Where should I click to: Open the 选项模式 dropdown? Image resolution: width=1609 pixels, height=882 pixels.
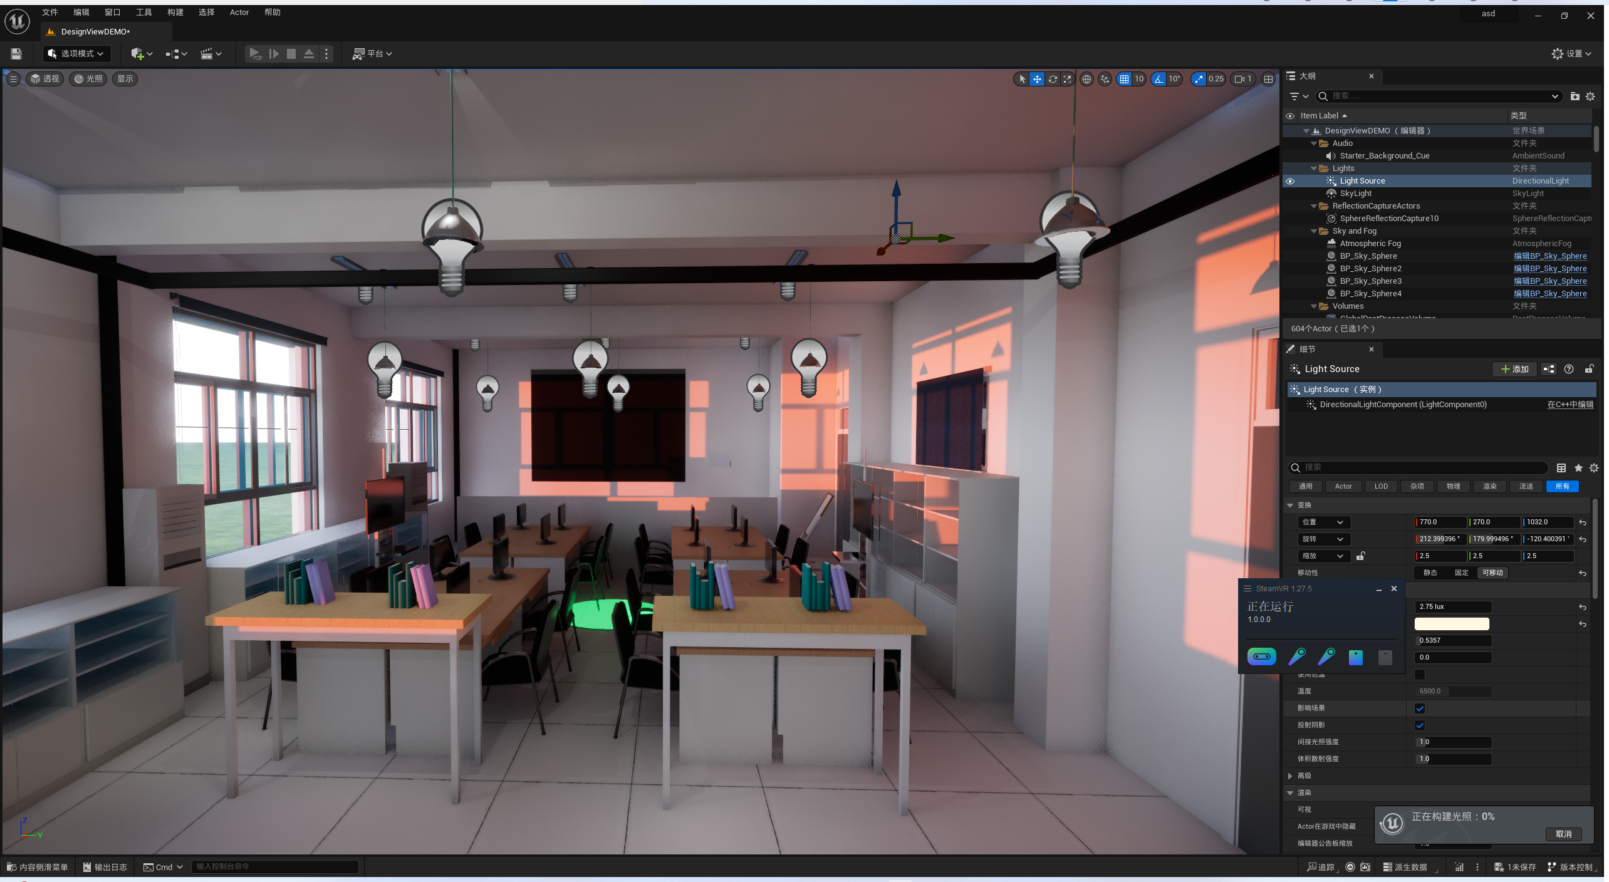(x=76, y=54)
